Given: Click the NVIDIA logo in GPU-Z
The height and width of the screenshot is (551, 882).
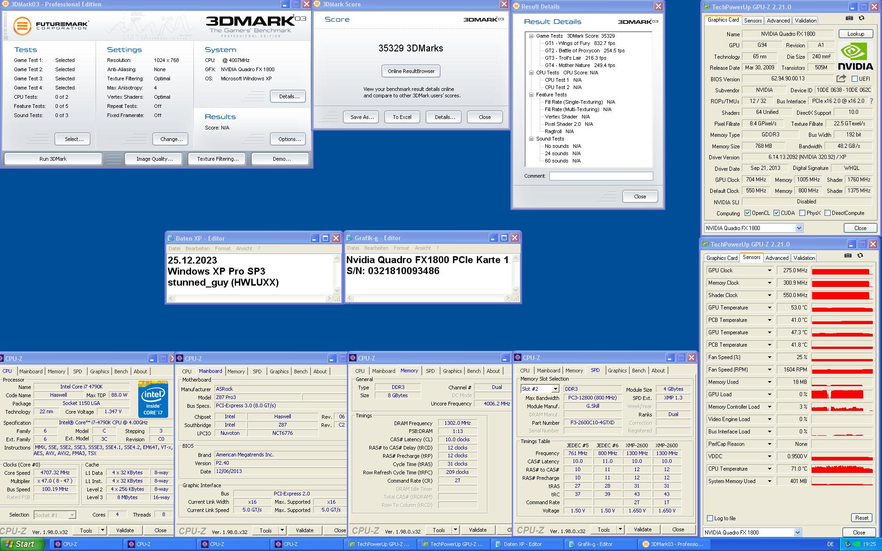Looking at the screenshot, I should point(855,56).
